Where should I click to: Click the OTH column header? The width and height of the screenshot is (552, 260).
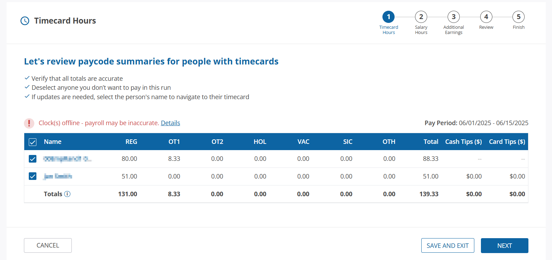point(389,142)
